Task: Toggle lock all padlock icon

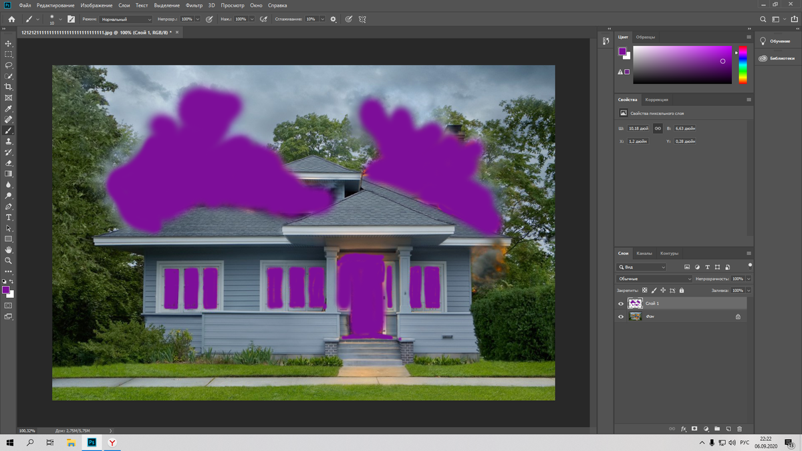Action: 682,291
